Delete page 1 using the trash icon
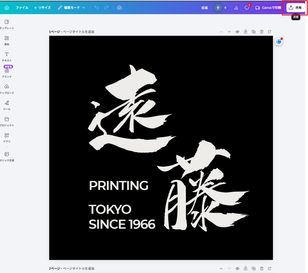Viewport: 308px width, 273px height. (x=262, y=32)
